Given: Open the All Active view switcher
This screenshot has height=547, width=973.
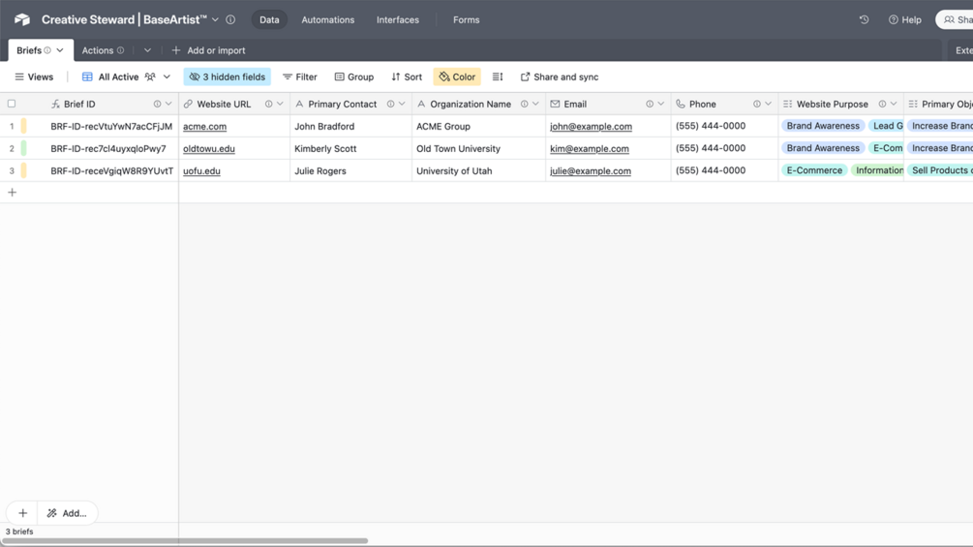Looking at the screenshot, I should point(126,76).
